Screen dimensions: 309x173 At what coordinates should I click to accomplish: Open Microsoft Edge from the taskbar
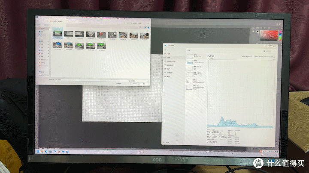[x=46, y=152]
